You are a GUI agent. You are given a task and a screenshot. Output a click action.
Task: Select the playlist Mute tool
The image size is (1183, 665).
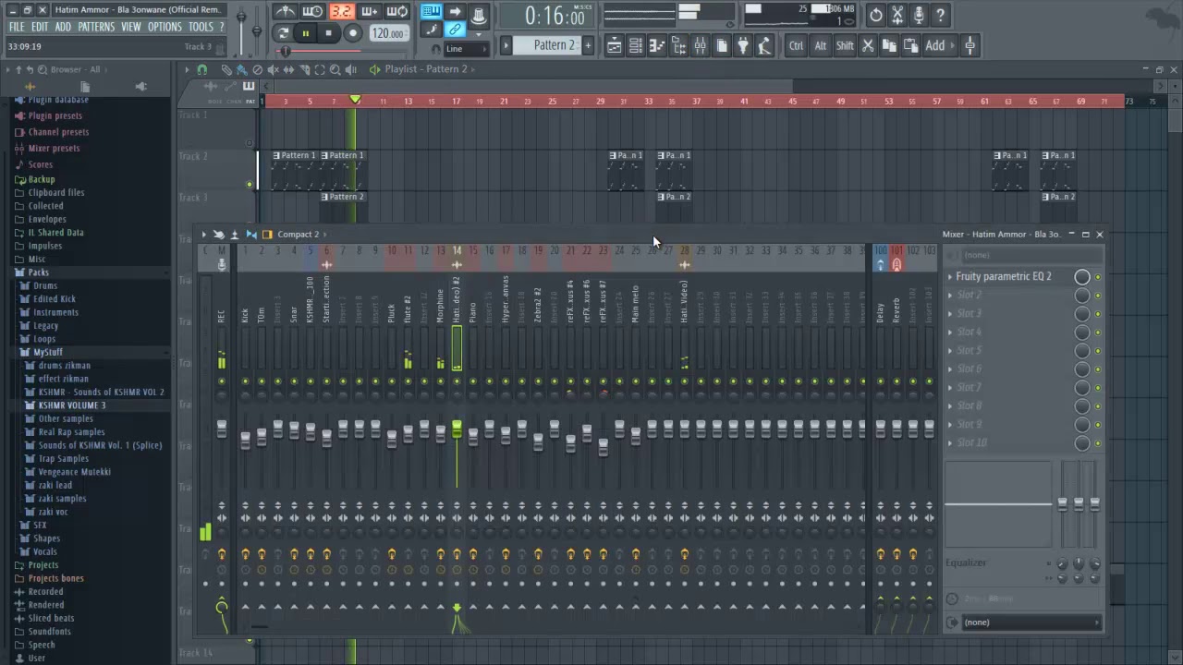274,69
